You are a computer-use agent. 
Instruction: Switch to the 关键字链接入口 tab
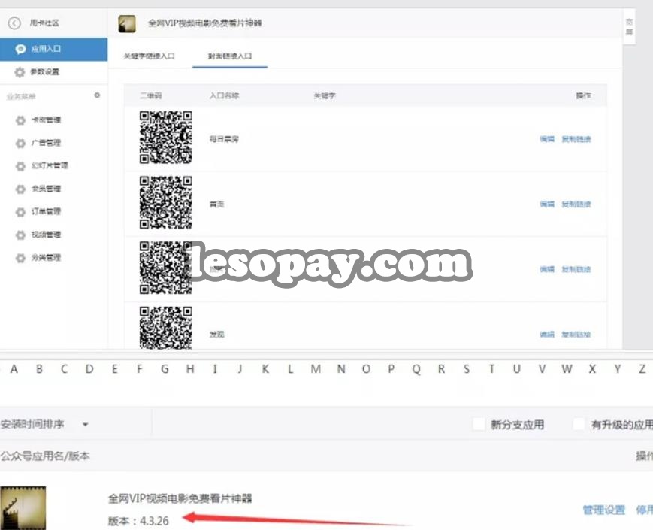pyautogui.click(x=149, y=56)
